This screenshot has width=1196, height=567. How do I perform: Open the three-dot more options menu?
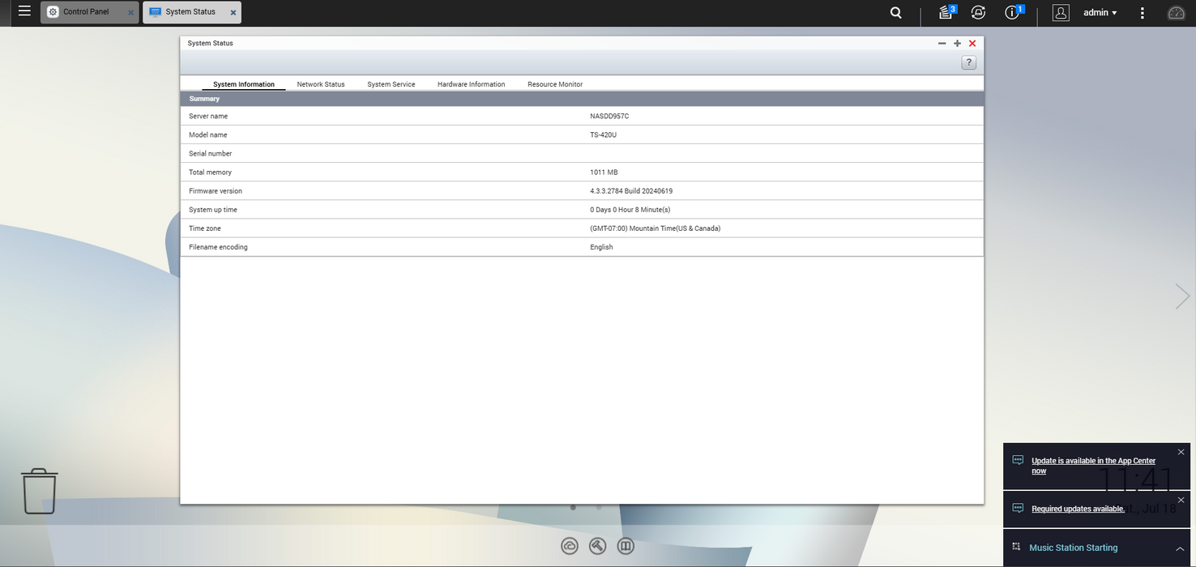(1143, 13)
